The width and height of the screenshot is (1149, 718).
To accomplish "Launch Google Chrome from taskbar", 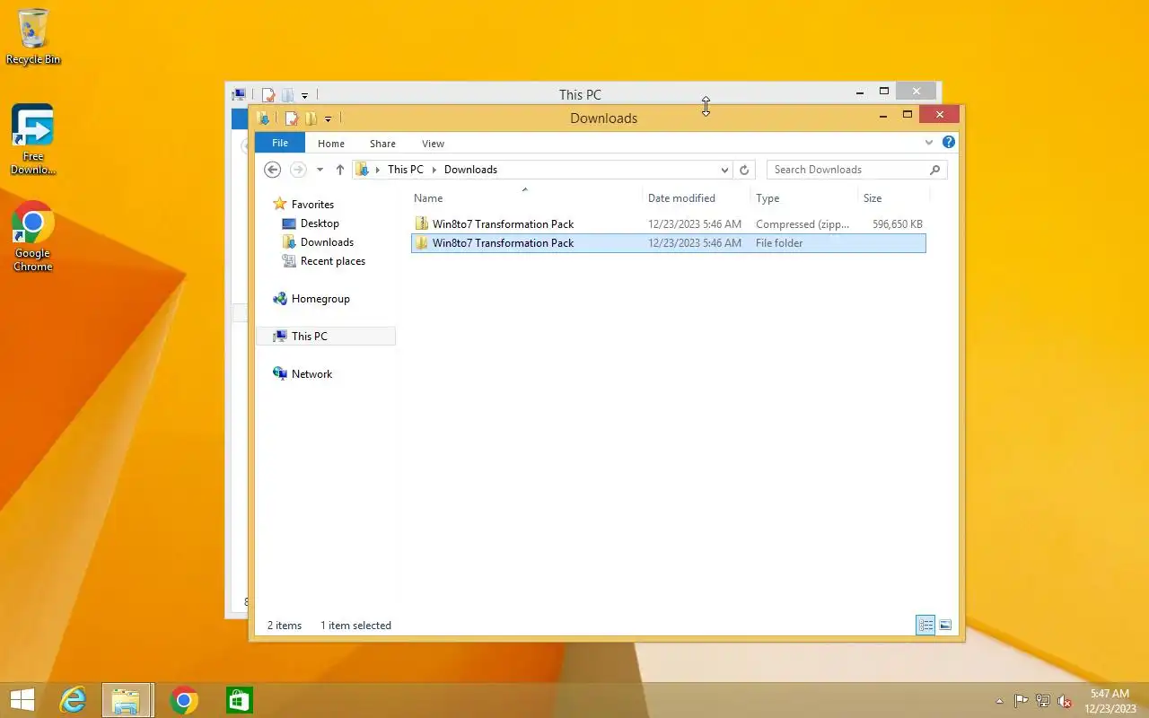I will pos(184,700).
